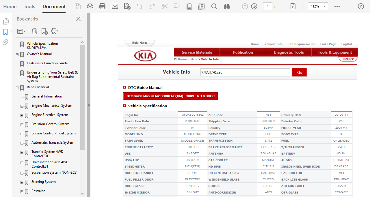
Task: Upload file using cloud upload icon
Action: click(x=90, y=6)
